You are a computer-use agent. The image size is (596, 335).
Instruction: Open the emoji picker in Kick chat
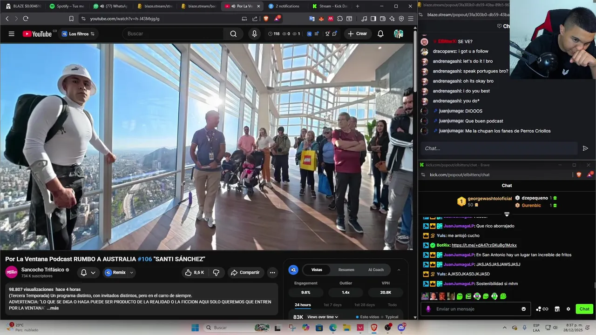pyautogui.click(x=523, y=309)
